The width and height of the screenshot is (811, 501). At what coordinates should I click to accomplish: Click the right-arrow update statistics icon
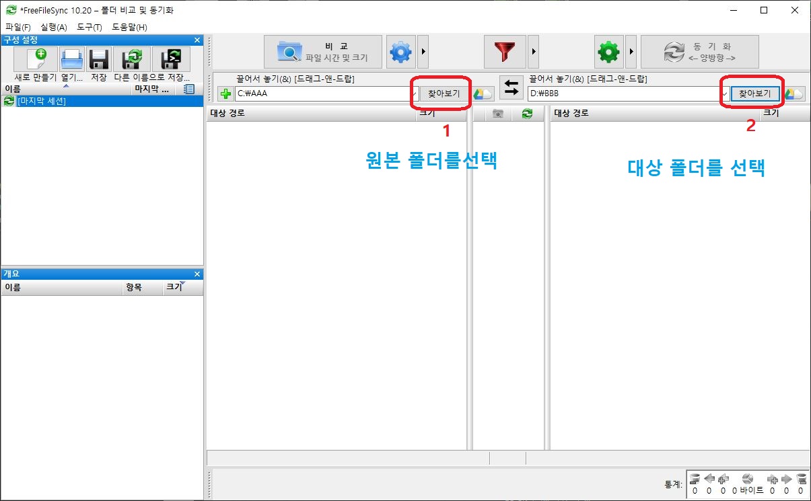click(x=787, y=479)
